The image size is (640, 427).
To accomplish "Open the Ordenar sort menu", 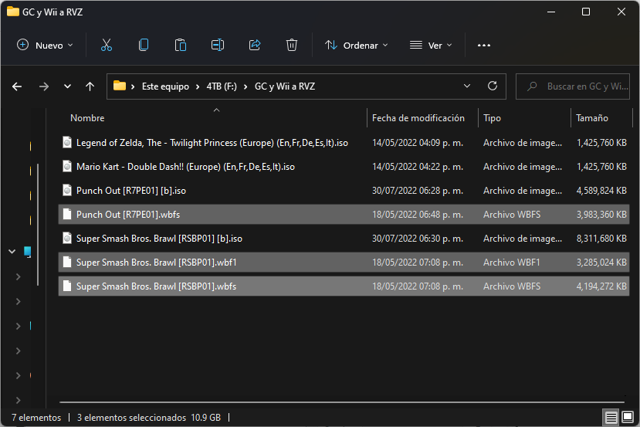I will [x=357, y=46].
